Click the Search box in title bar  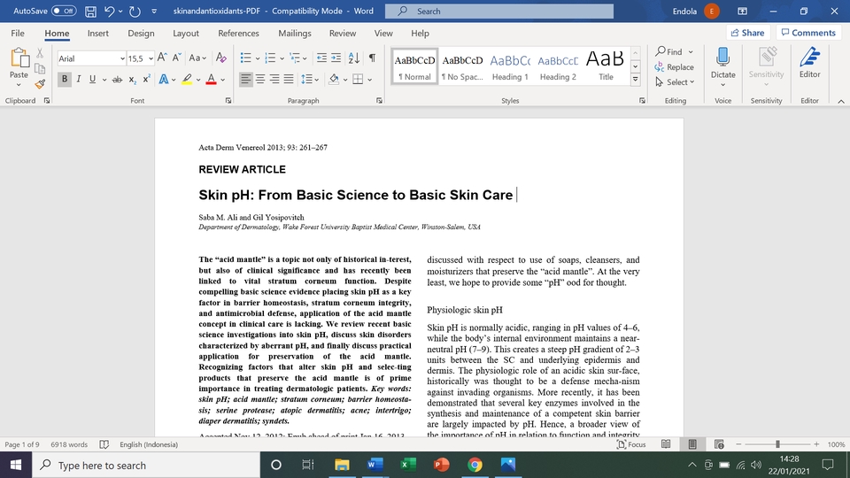click(x=499, y=11)
